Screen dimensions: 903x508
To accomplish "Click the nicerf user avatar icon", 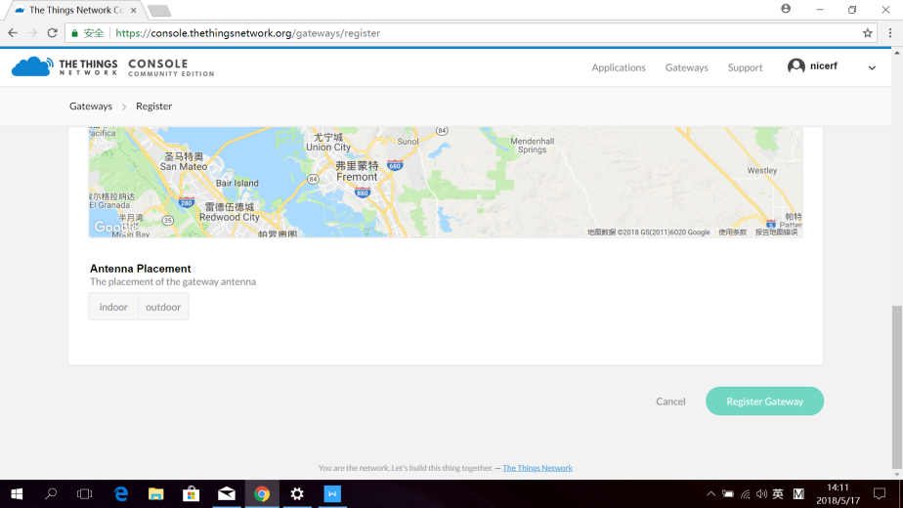I will [x=796, y=66].
